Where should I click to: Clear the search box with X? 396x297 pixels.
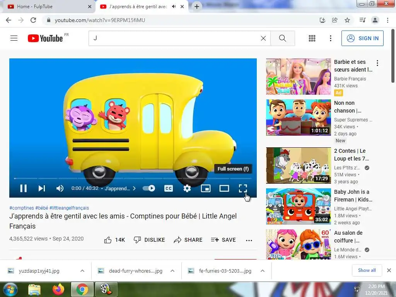point(263,38)
